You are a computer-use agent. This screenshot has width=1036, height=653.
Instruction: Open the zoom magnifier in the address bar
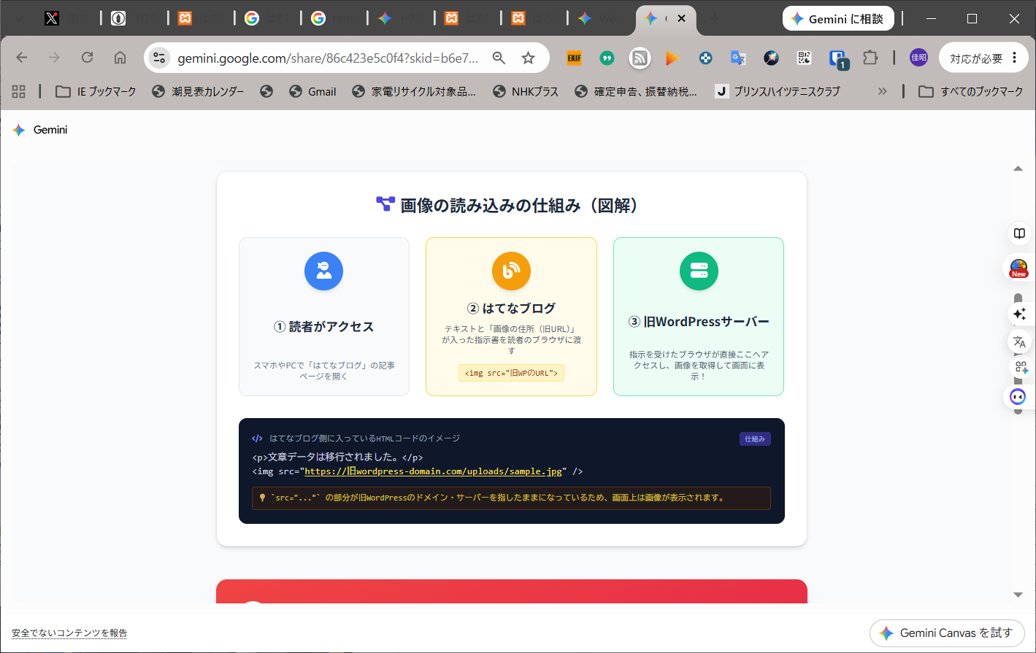coord(499,58)
